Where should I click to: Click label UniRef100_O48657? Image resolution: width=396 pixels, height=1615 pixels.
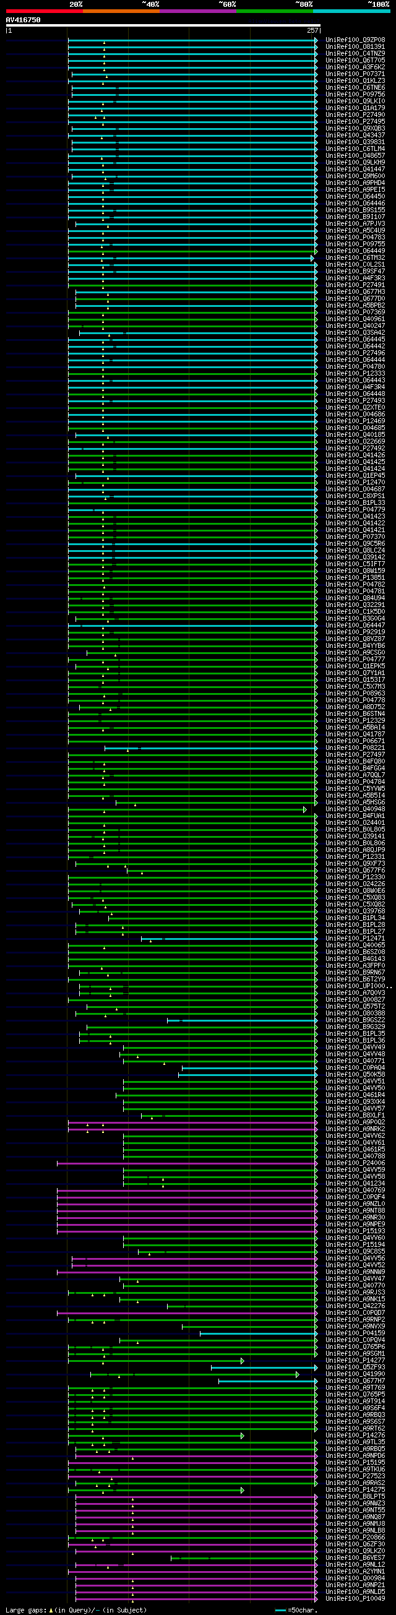355,155
